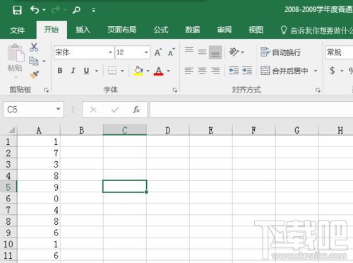353x263 pixels.
Task: Decrease the indent
Action: coord(234,71)
